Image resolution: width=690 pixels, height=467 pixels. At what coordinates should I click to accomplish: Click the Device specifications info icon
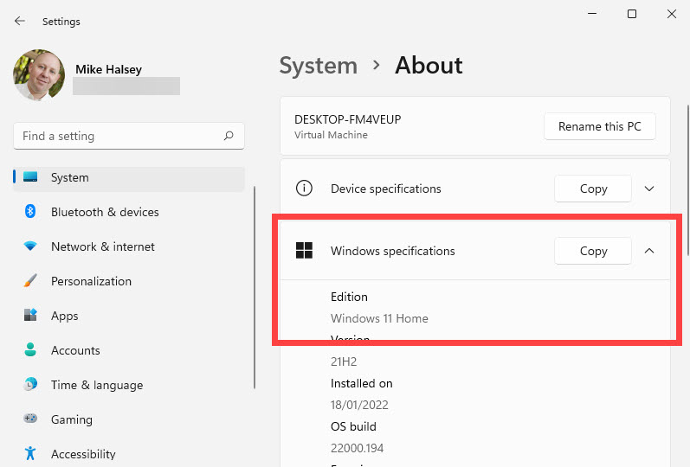304,189
